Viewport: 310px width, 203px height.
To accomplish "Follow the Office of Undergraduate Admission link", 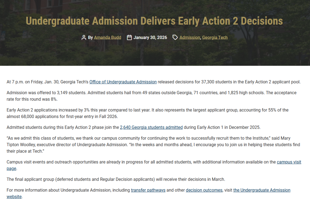I will click(x=123, y=82).
